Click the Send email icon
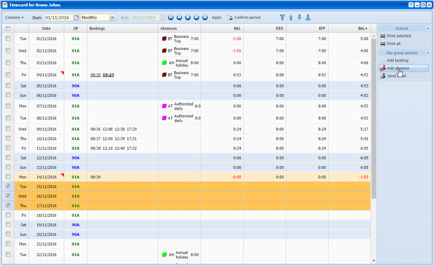 (x=383, y=76)
